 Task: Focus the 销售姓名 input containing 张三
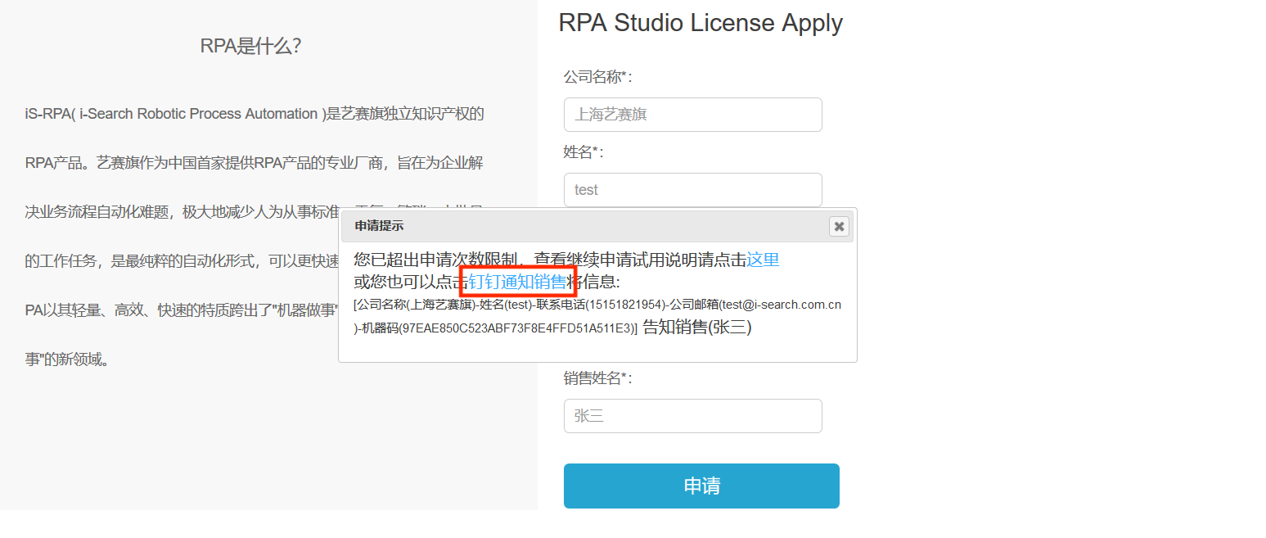point(692,416)
